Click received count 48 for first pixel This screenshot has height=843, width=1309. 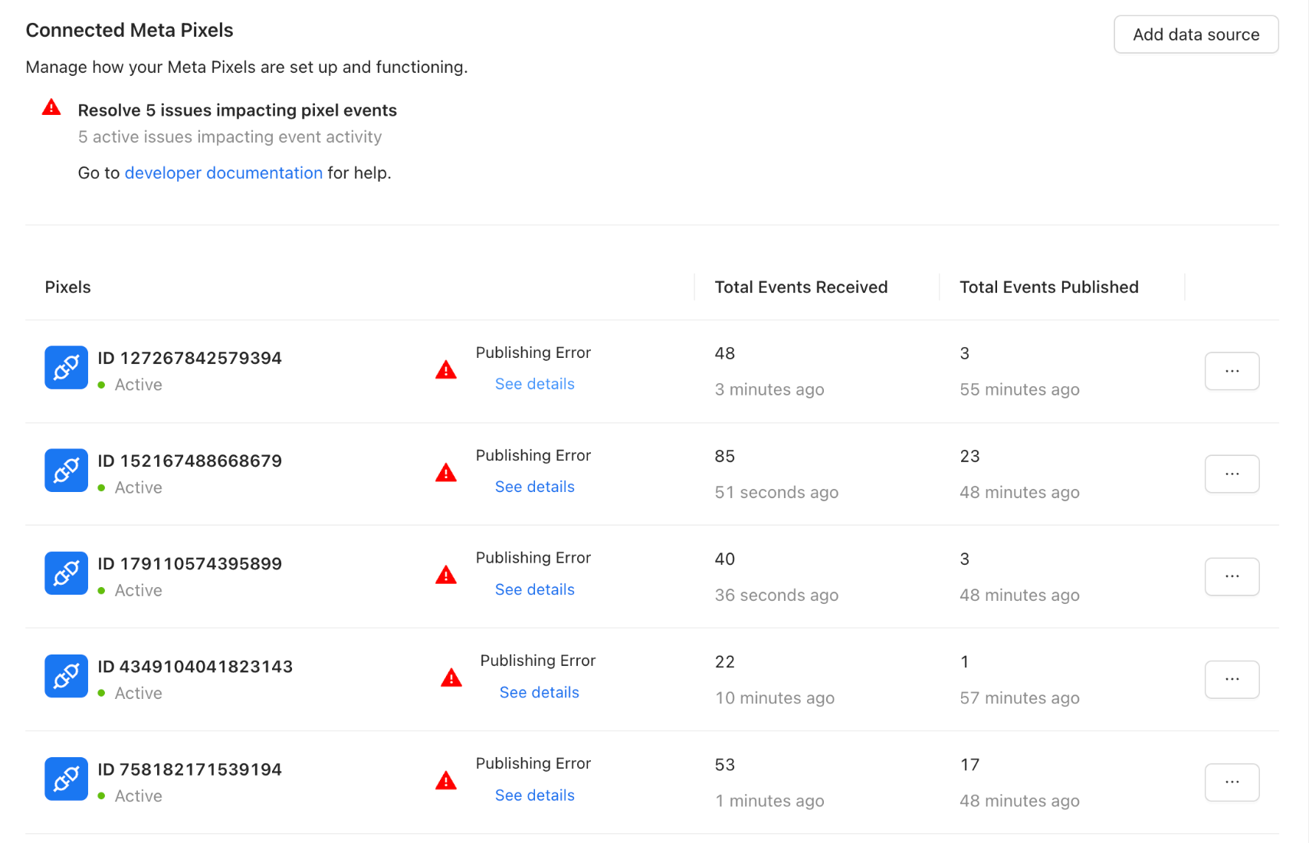(724, 353)
